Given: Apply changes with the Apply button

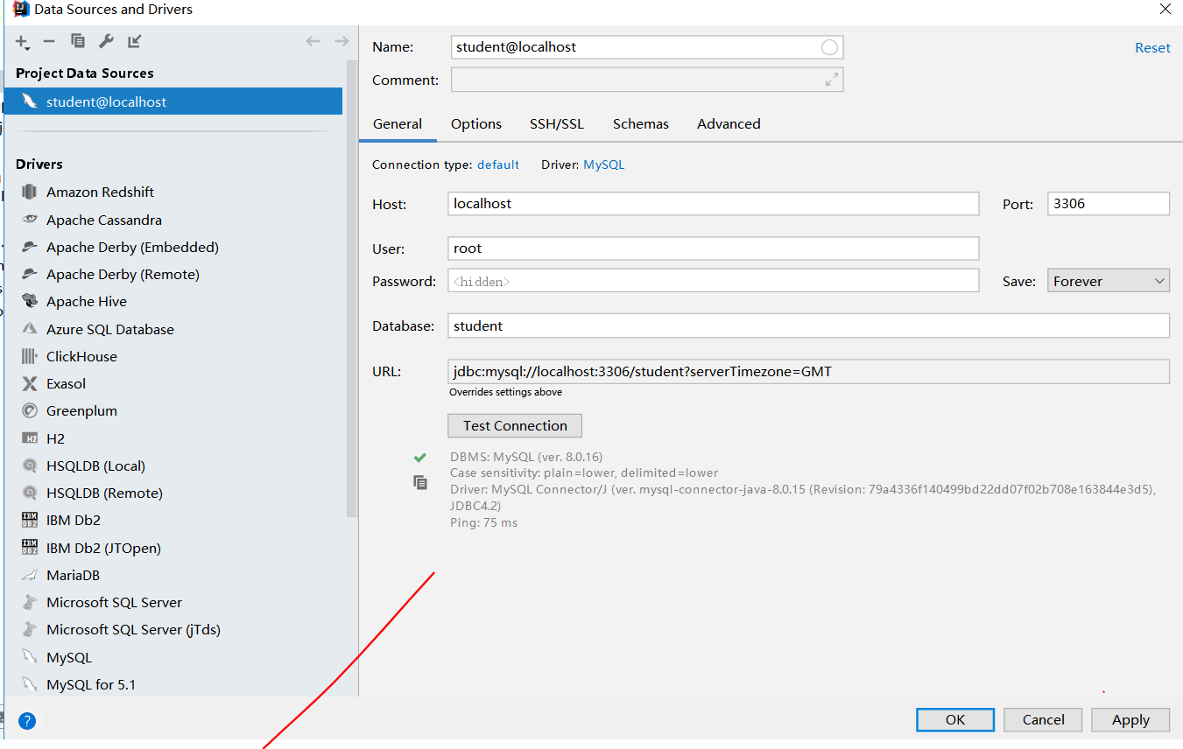Looking at the screenshot, I should (1130, 719).
